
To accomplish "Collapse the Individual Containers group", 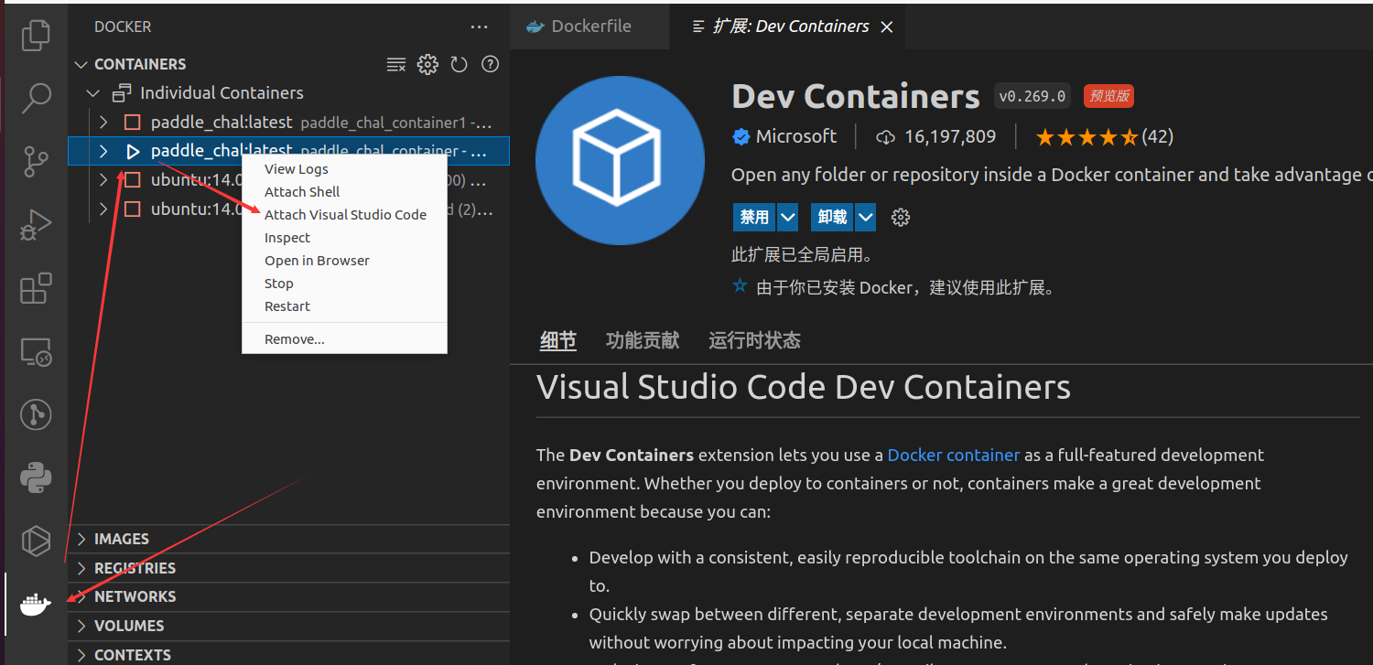I will (92, 93).
